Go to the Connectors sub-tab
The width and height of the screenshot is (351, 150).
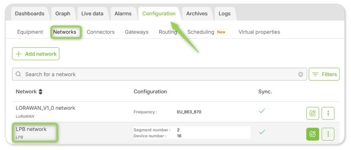101,32
